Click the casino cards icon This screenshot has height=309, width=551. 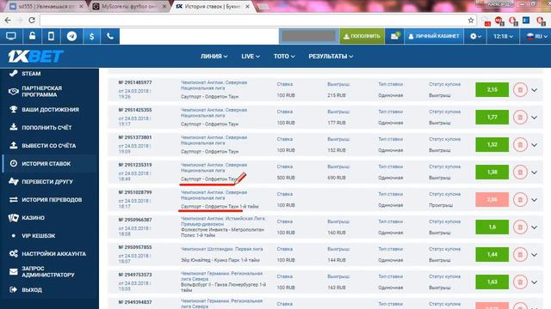pyautogui.click(x=14, y=217)
